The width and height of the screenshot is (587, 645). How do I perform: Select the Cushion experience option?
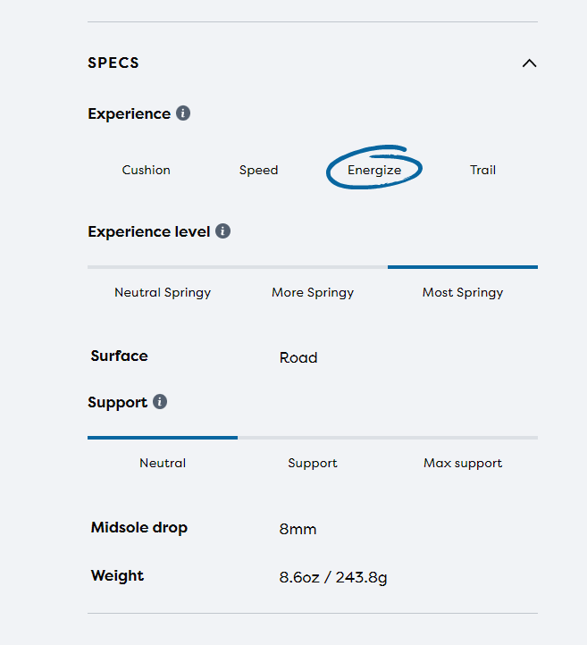pos(147,170)
